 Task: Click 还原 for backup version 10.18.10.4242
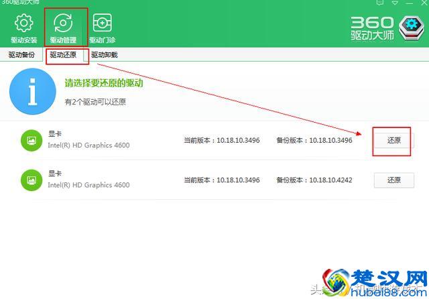tap(394, 180)
